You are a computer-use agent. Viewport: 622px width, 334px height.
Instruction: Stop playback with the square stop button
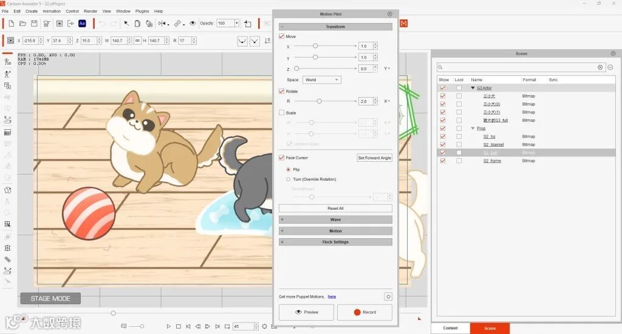[179, 327]
